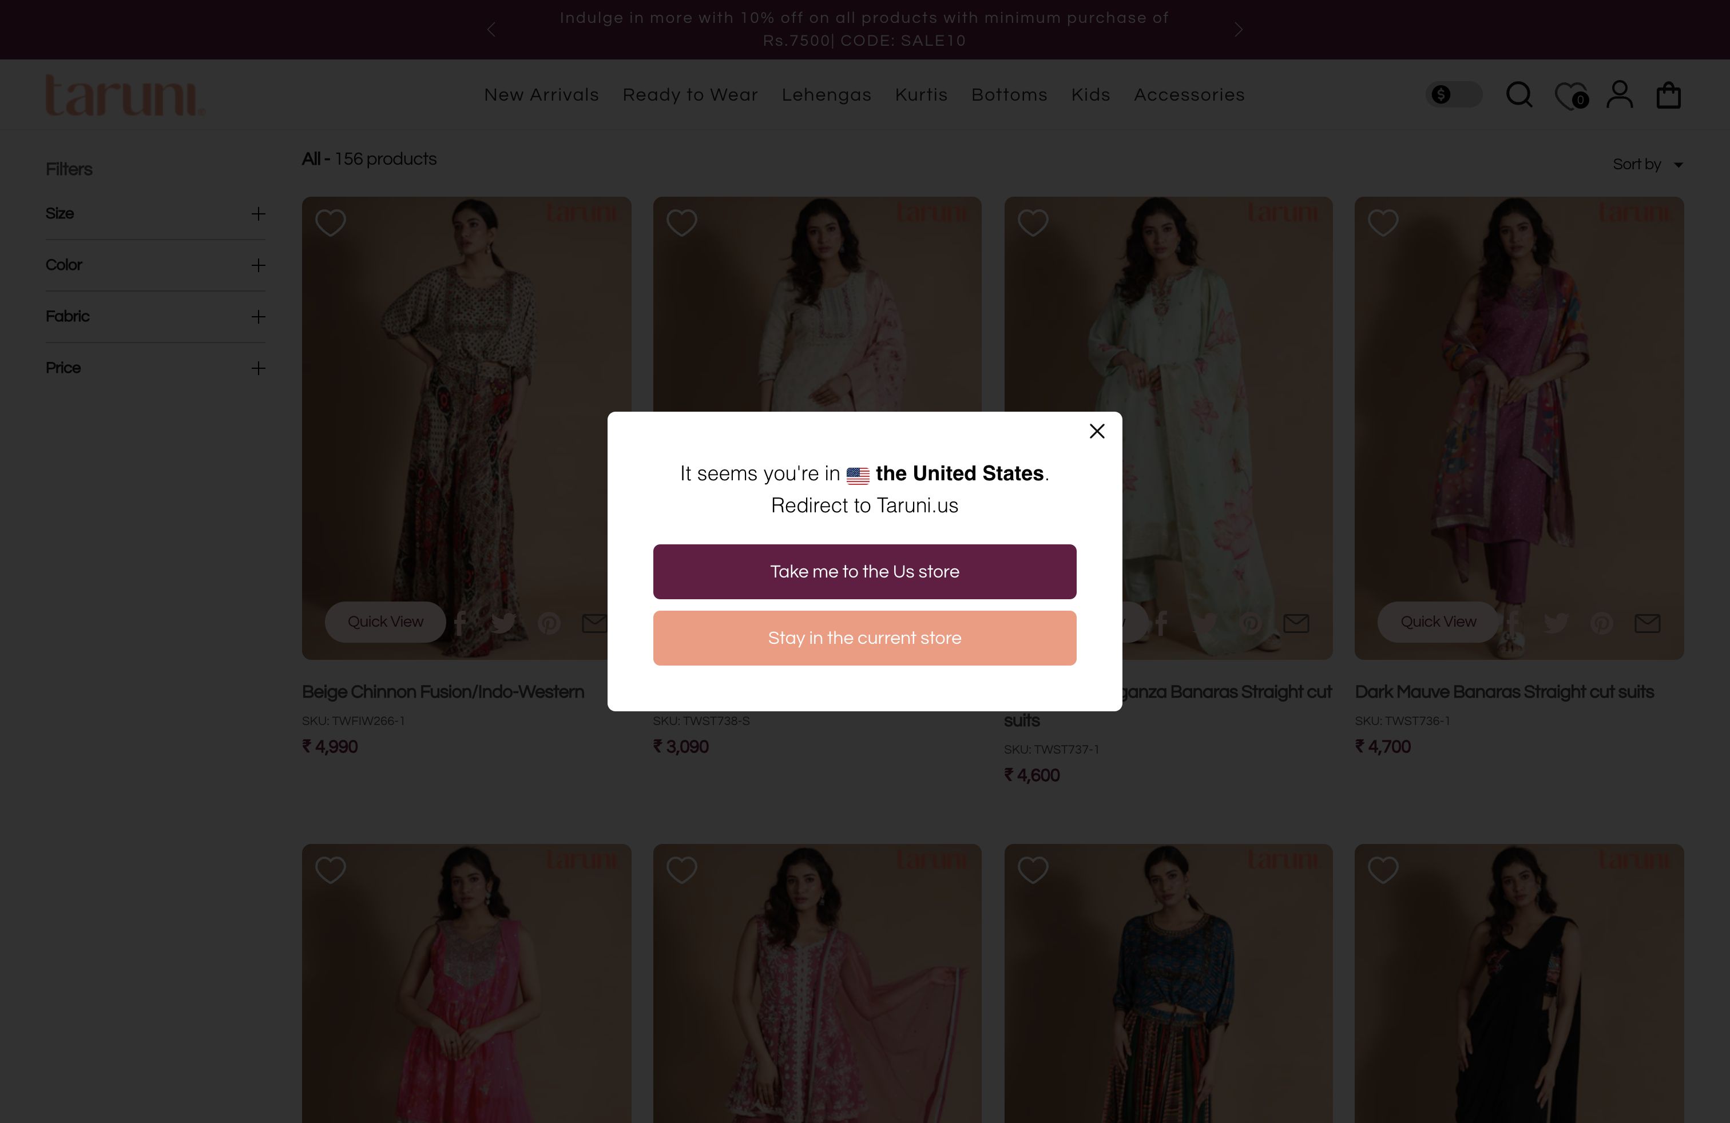Wishlist the Beige Chinnon Fusion product
The height and width of the screenshot is (1123, 1730).
click(331, 223)
